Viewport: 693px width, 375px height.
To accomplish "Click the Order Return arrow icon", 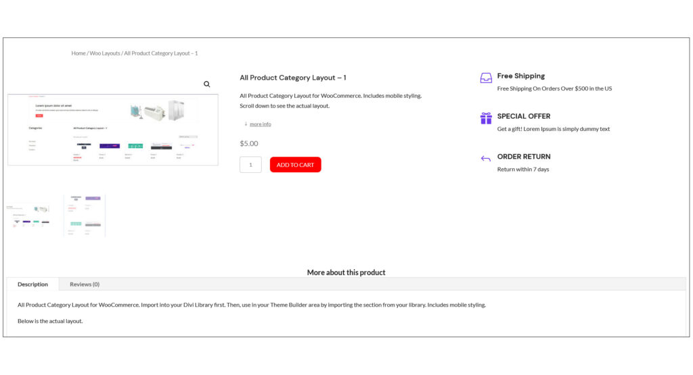I will (486, 159).
